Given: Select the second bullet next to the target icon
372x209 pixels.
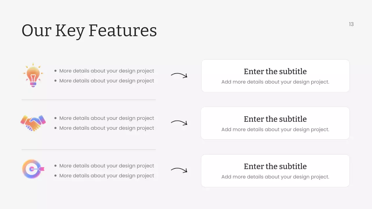Looking at the screenshot, I should [x=107, y=176].
